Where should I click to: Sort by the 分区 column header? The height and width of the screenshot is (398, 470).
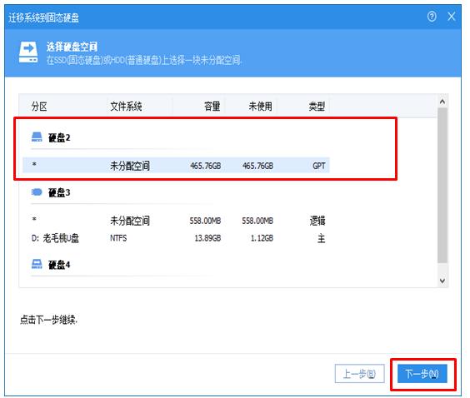[x=39, y=107]
